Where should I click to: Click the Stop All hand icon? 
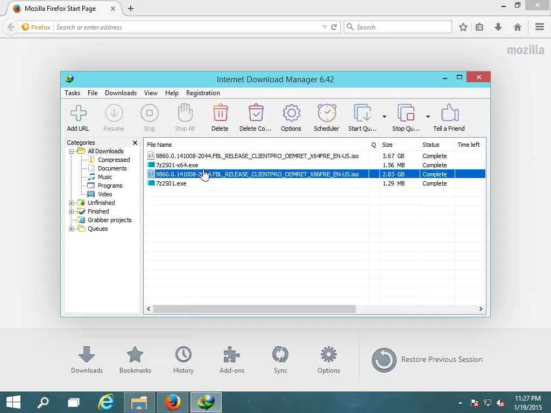click(x=185, y=113)
